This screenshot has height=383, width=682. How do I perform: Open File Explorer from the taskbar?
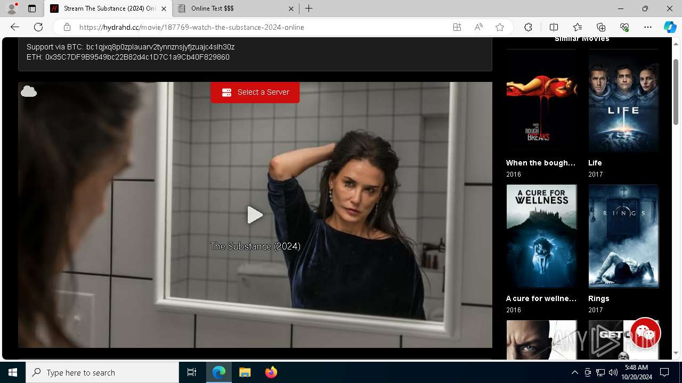click(245, 372)
